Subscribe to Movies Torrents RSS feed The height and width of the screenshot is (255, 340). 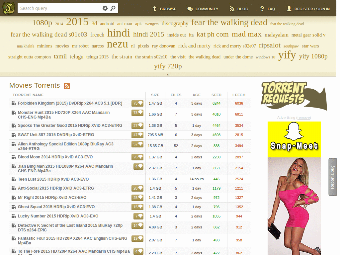pyautogui.click(x=67, y=86)
